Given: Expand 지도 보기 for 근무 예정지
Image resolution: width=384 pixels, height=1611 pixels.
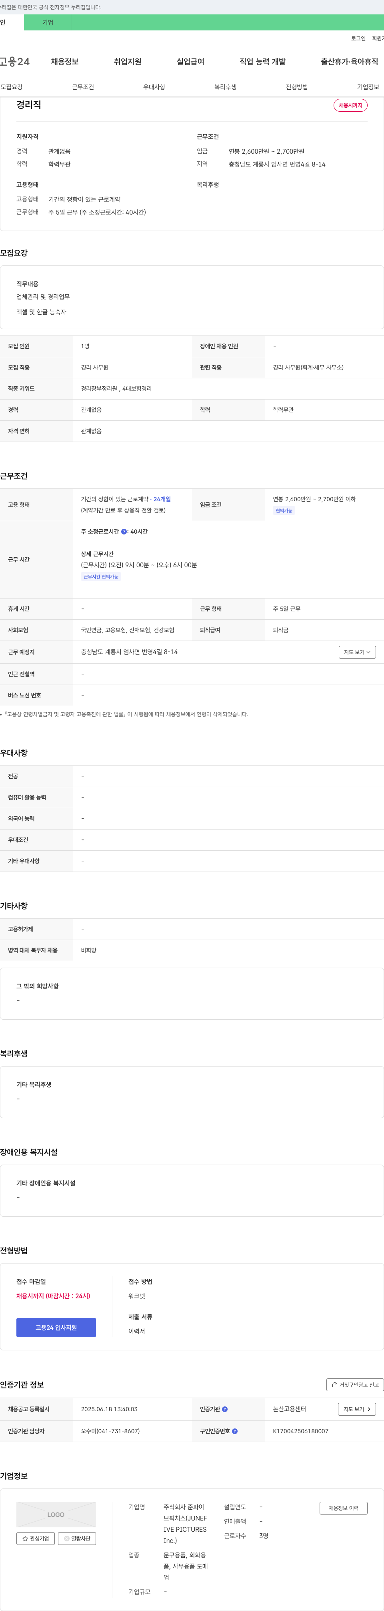Looking at the screenshot, I should 357,652.
